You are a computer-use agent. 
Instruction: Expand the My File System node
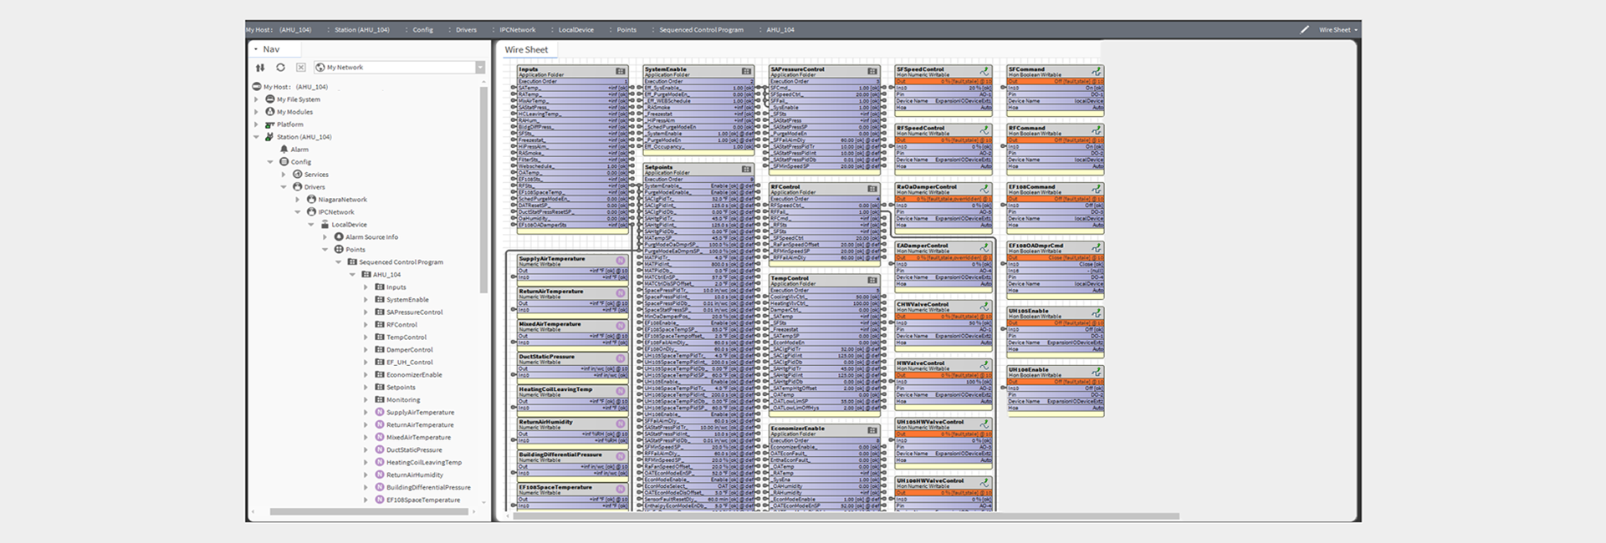click(x=257, y=99)
